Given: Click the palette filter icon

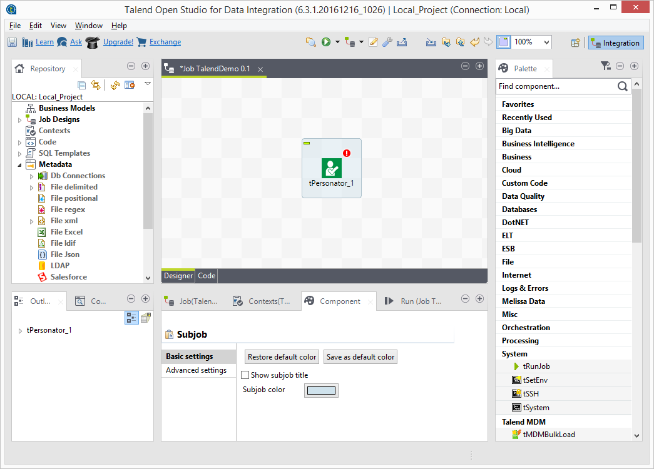Looking at the screenshot, I should pos(605,66).
